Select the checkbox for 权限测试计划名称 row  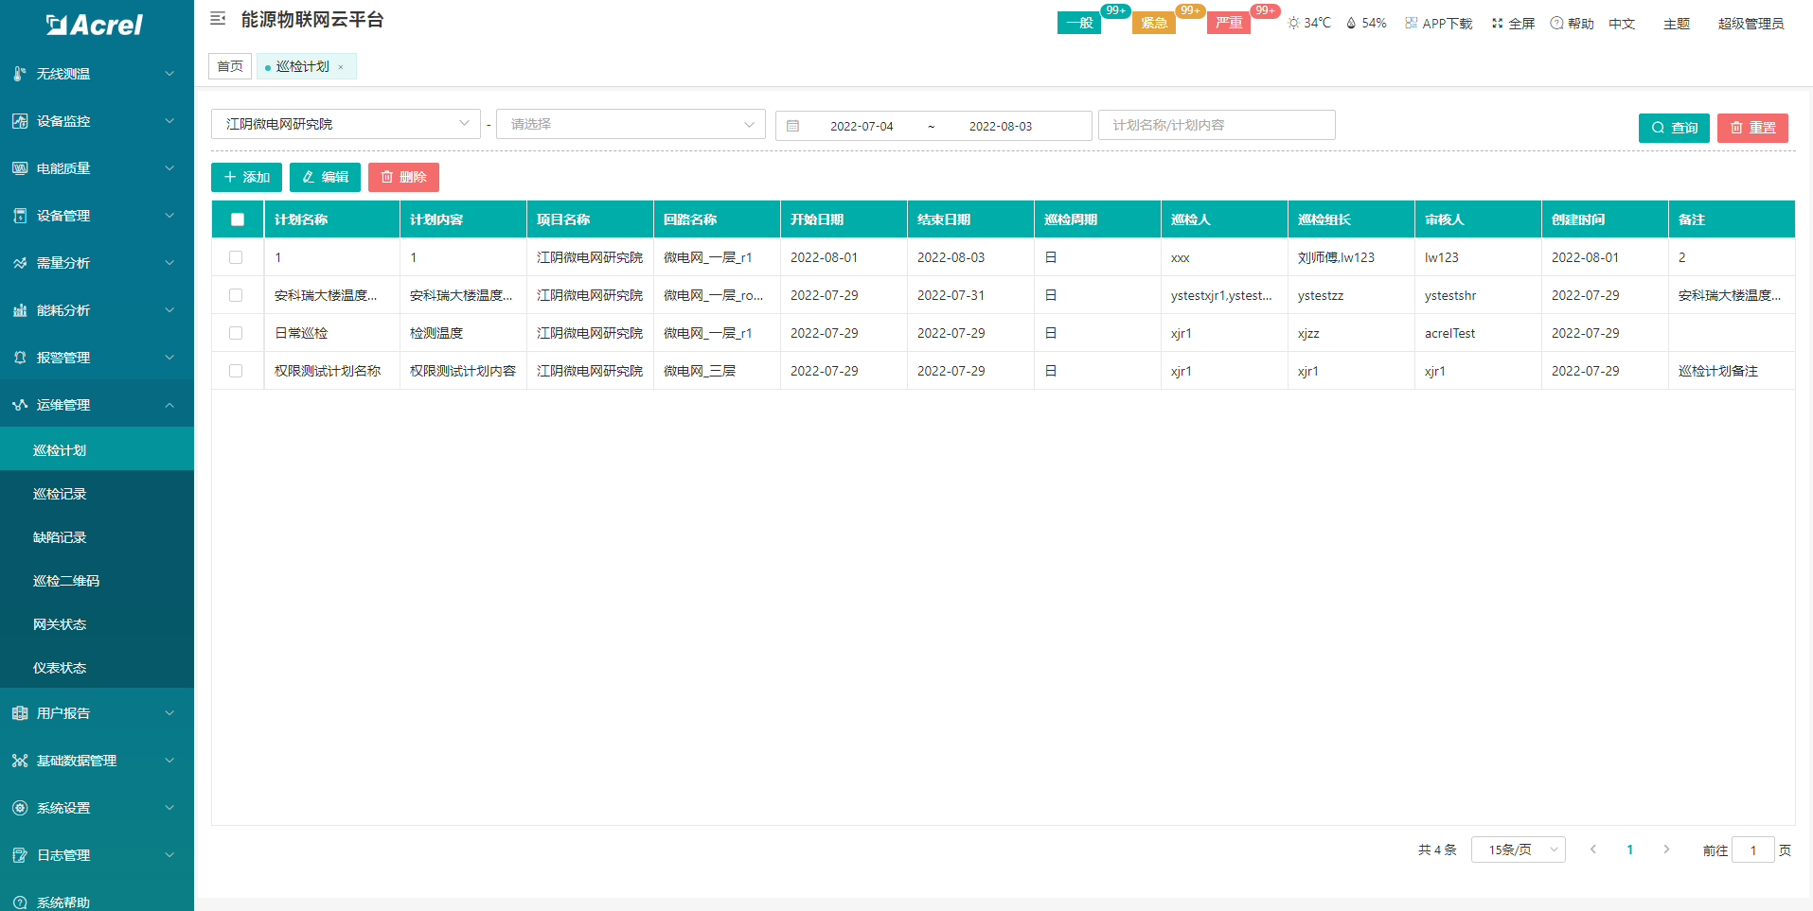pos(236,371)
